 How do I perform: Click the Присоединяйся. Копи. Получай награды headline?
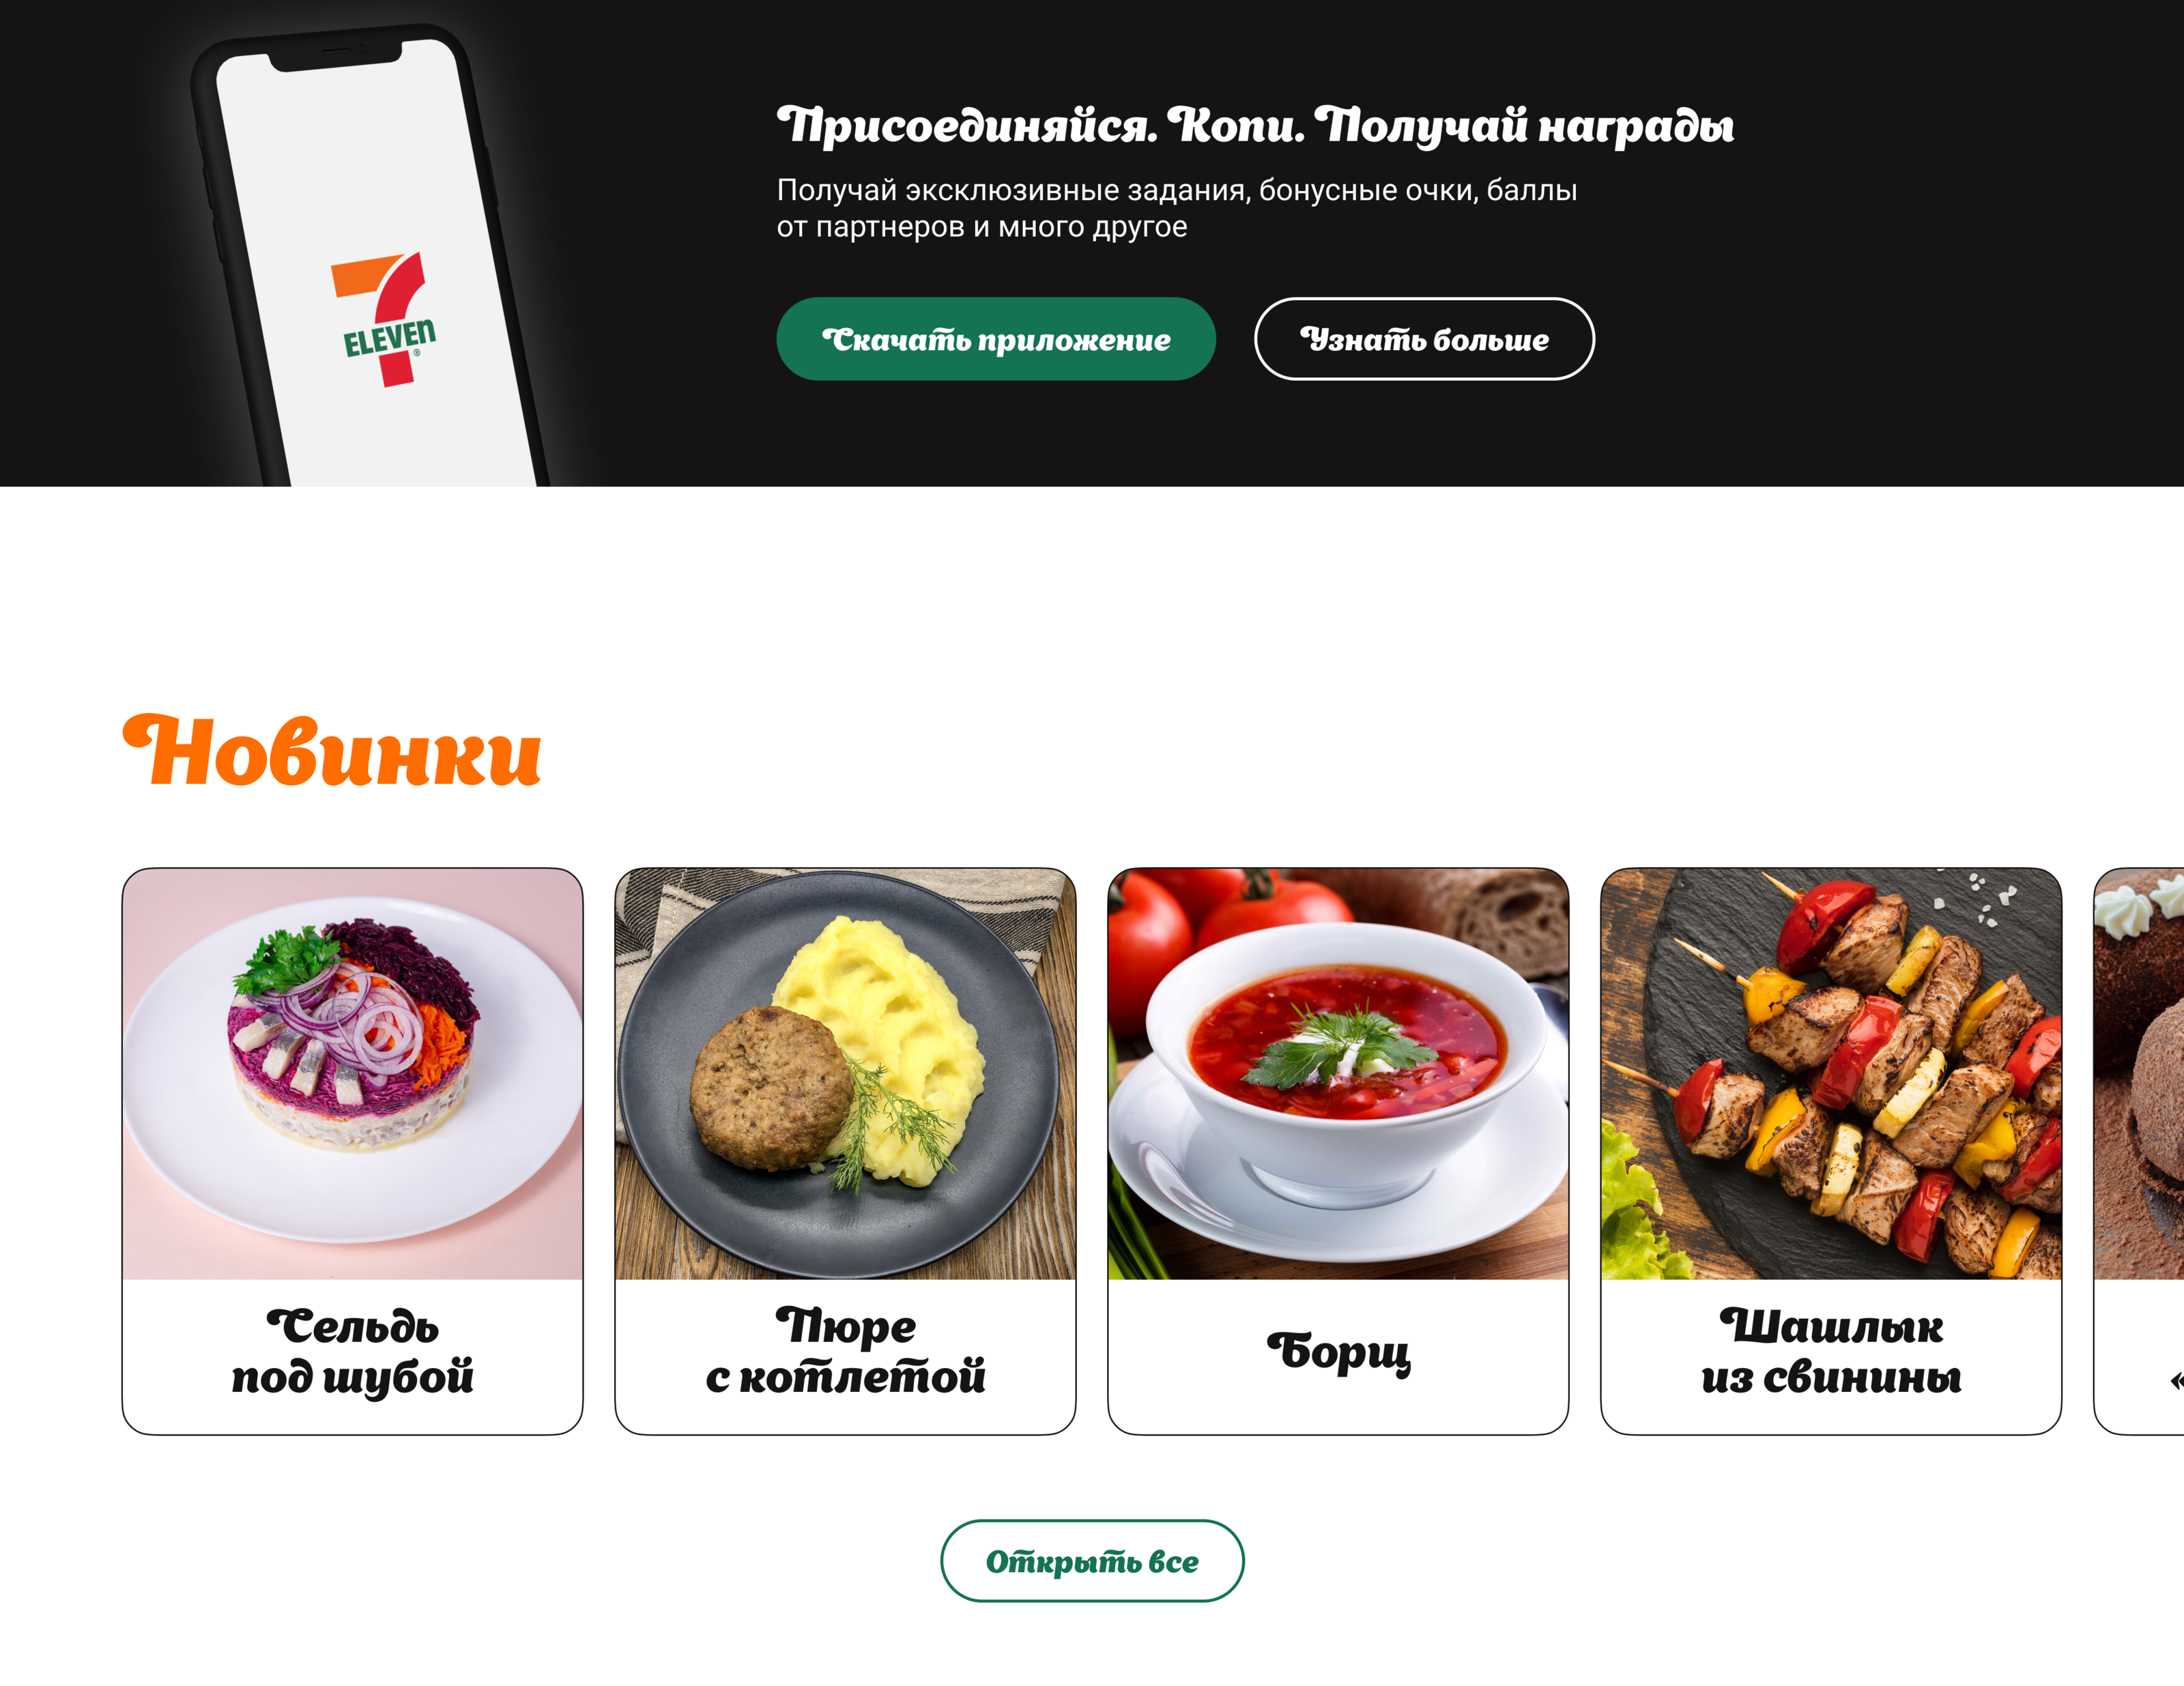coord(1255,126)
